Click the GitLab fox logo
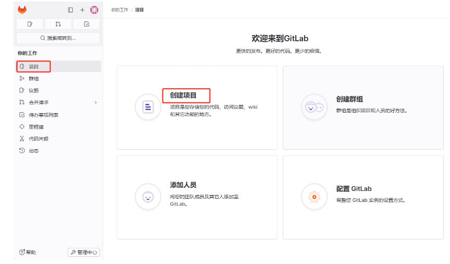Screen dimensions: 450x264 pos(22,10)
